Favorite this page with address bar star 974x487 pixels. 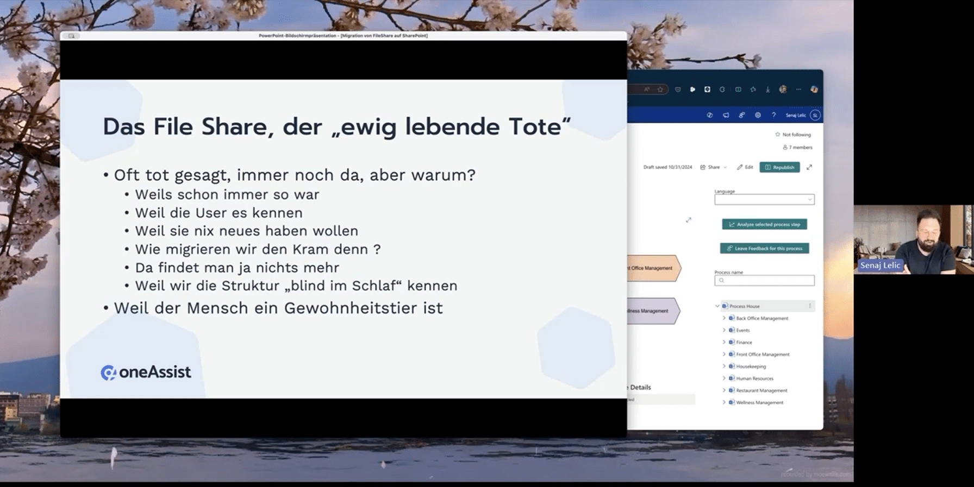(660, 90)
